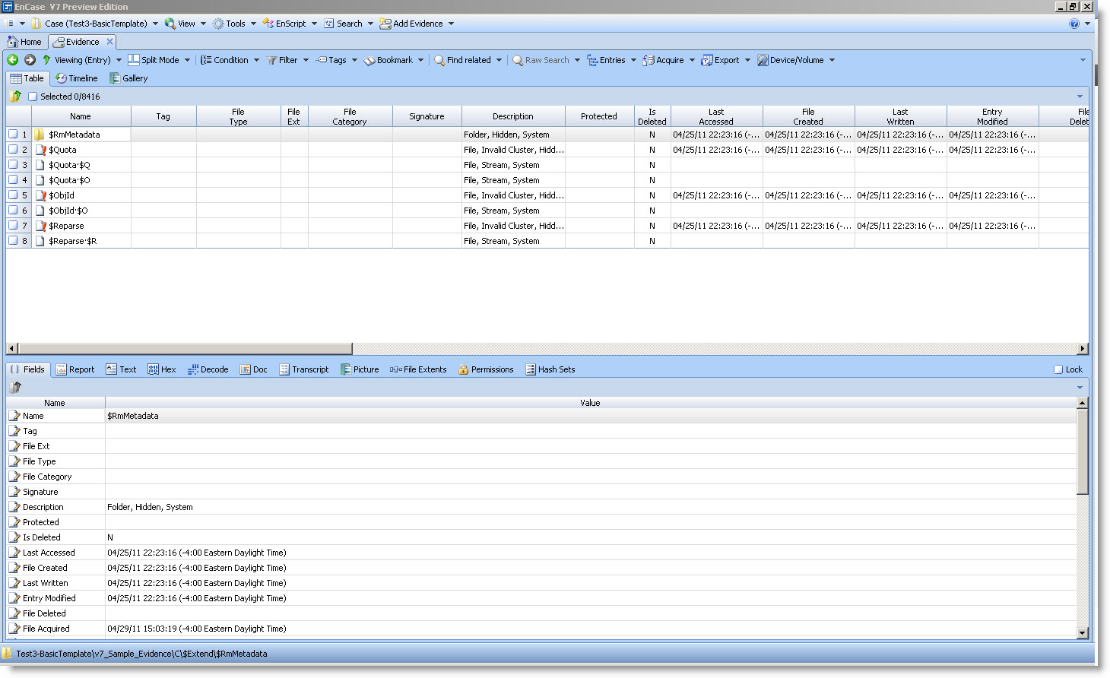Click the $Quota file icon
This screenshot has height=678, width=1110.
[x=40, y=150]
